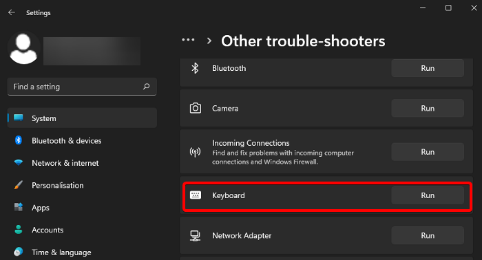This screenshot has height=260, width=482.
Task: Open the System settings category
Action: click(x=82, y=118)
